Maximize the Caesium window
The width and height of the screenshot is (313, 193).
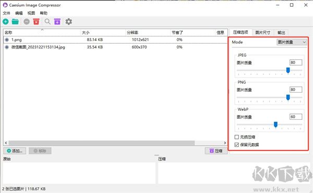coord(292,5)
